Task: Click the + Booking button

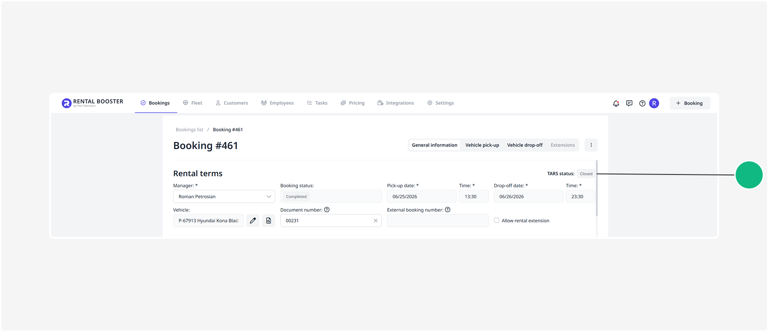Action: click(690, 103)
